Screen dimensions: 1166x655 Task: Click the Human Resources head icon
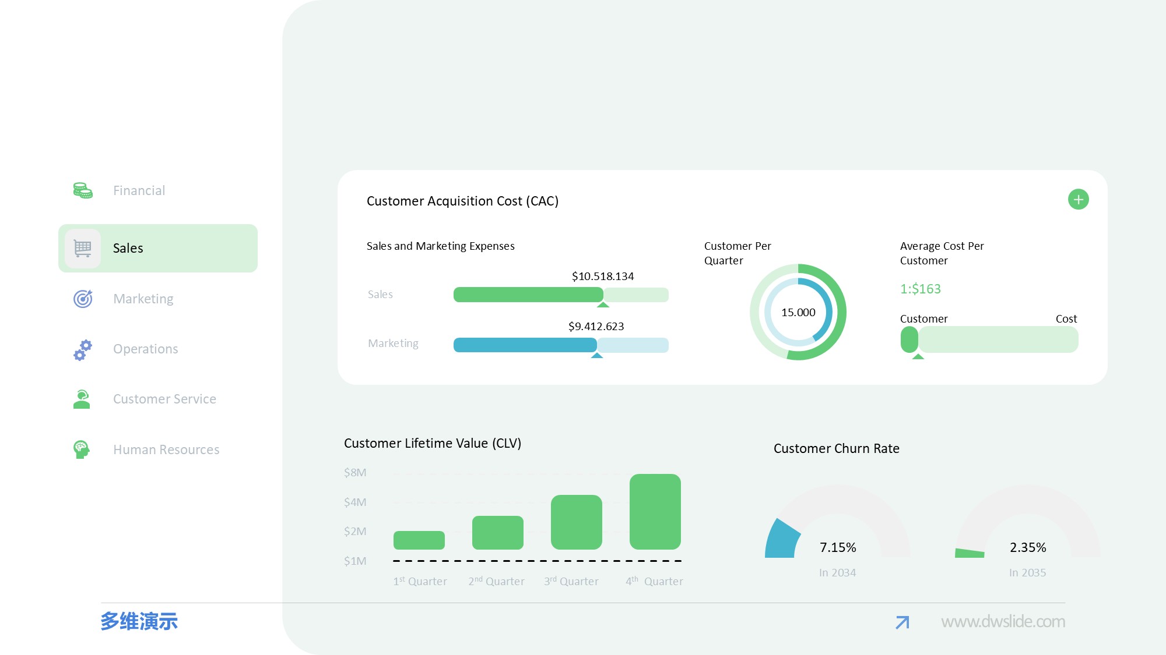(x=82, y=449)
